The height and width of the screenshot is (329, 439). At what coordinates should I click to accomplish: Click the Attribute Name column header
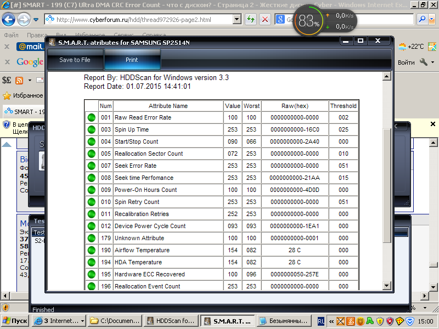click(x=168, y=106)
